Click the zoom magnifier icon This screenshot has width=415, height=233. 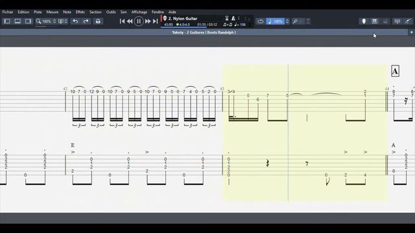pos(38,21)
